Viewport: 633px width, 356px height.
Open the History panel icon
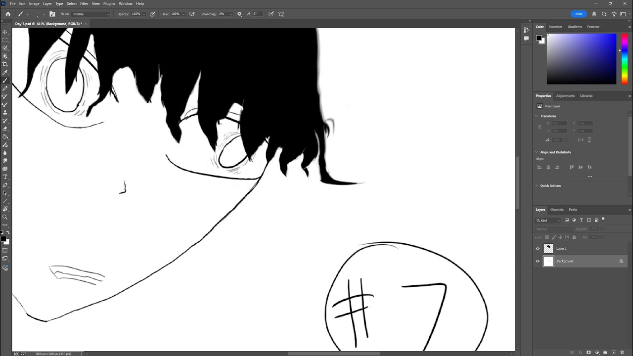tap(526, 30)
